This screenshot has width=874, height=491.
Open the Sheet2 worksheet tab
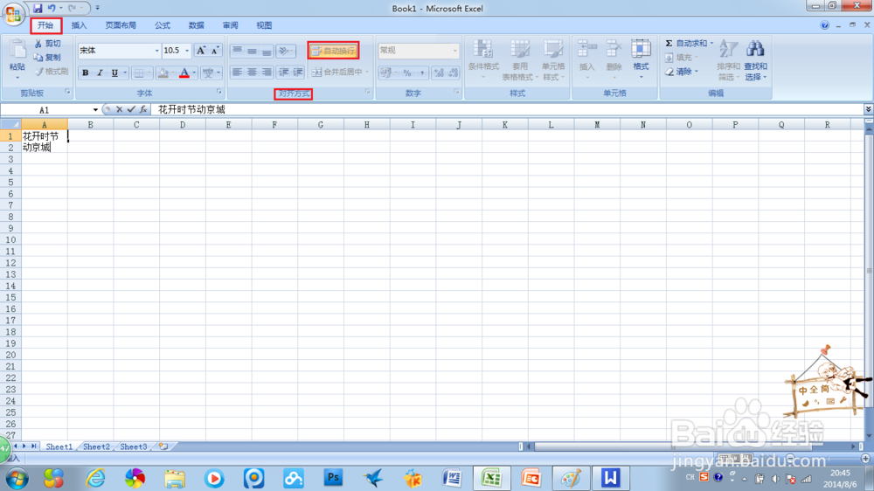pyautogui.click(x=96, y=446)
